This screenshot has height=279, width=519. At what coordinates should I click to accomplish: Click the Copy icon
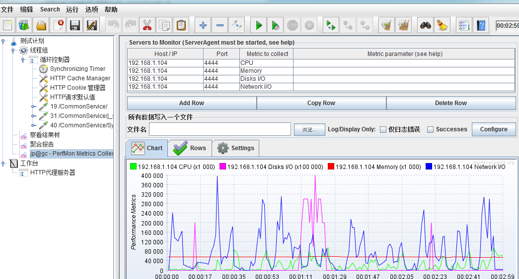coord(164,25)
